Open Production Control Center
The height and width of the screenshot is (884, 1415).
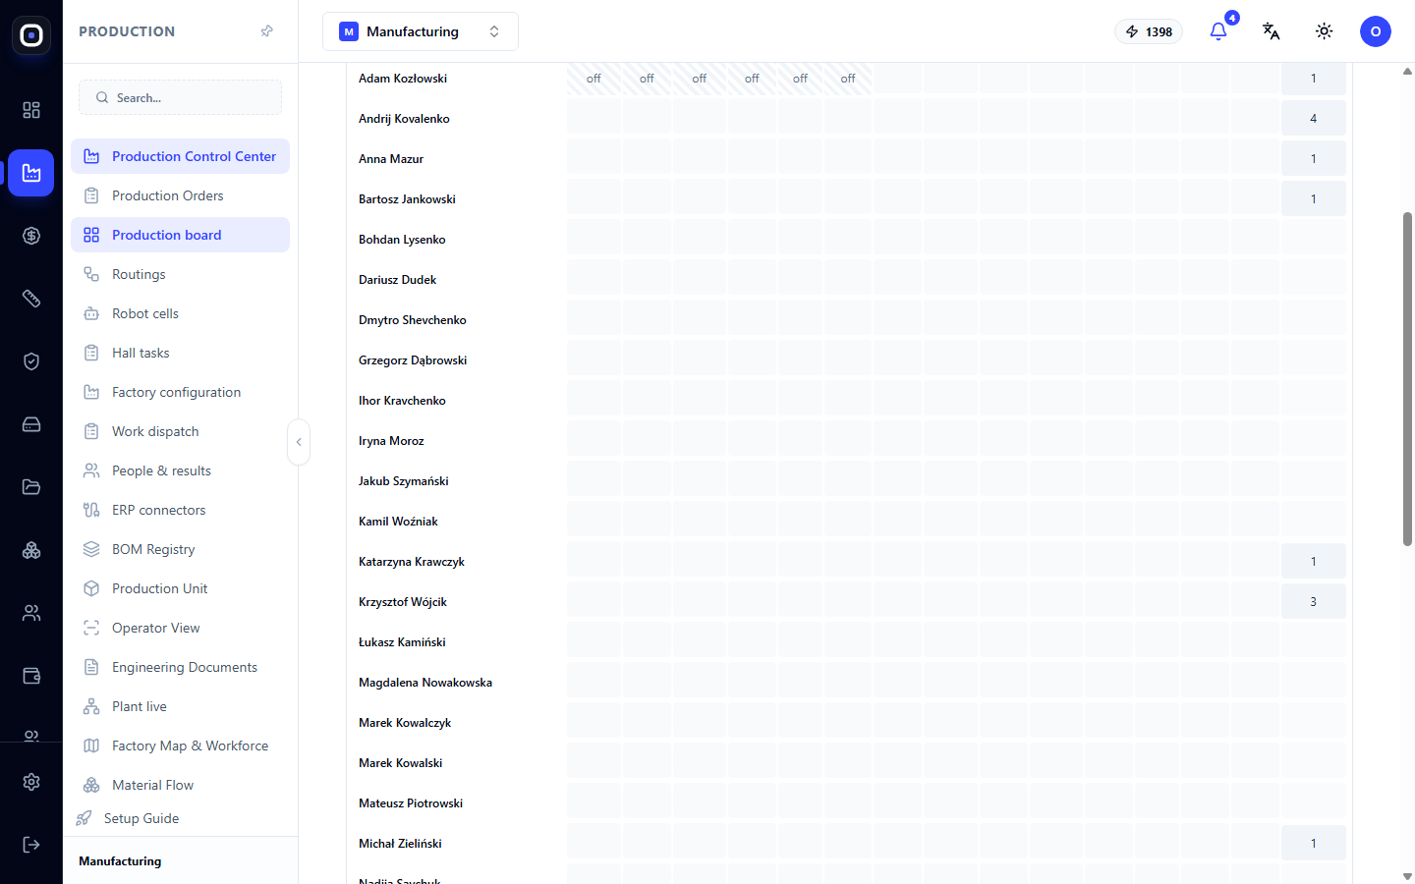point(180,156)
